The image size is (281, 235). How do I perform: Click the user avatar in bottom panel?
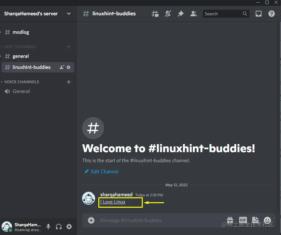tap(7, 227)
